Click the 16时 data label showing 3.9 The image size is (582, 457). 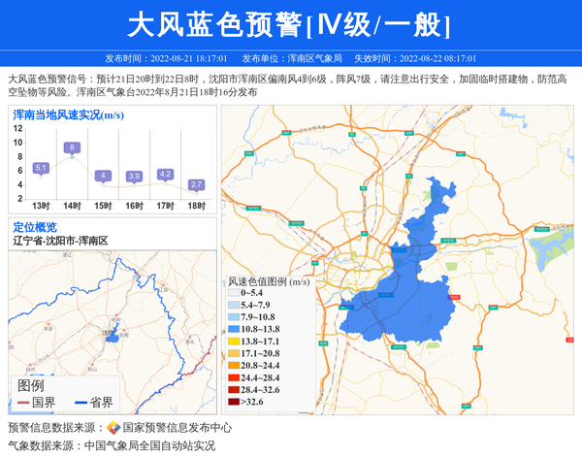click(x=134, y=176)
